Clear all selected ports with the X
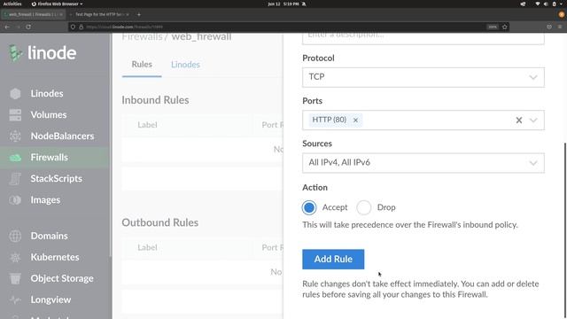The height and width of the screenshot is (319, 567). pyautogui.click(x=519, y=121)
